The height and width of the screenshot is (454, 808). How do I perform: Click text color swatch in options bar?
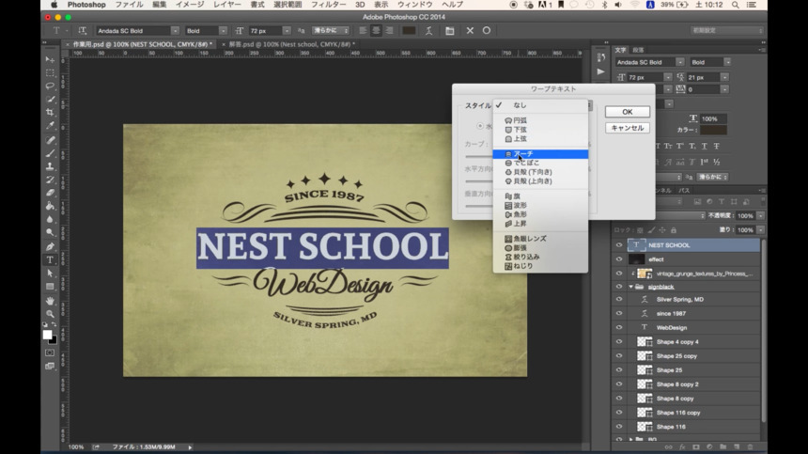(409, 31)
